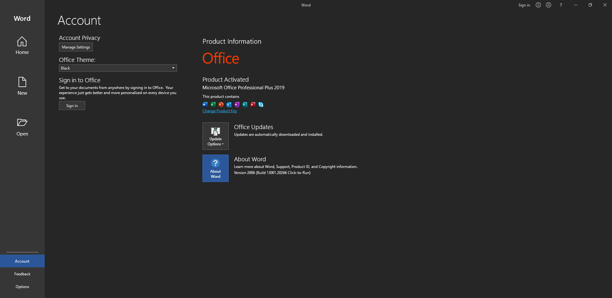Click the Manage Settings button
The height and width of the screenshot is (298, 612).
pos(76,47)
